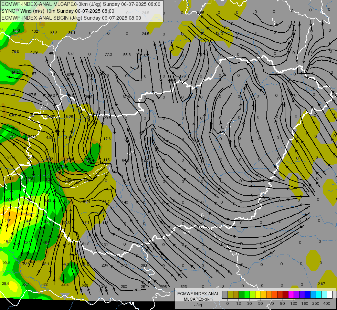Click the pure yellow legend swatch

[x=258, y=295]
